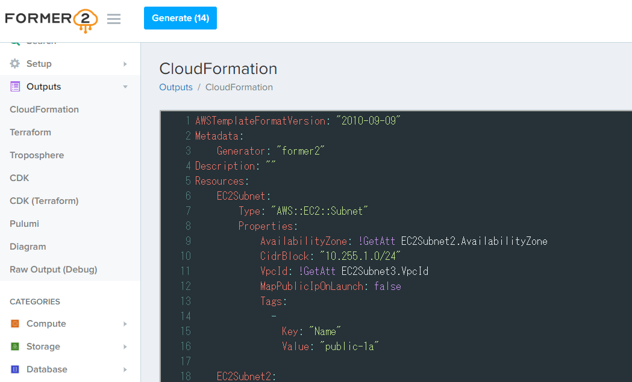Expand the Compute category arrow
The width and height of the screenshot is (632, 382).
click(x=125, y=324)
